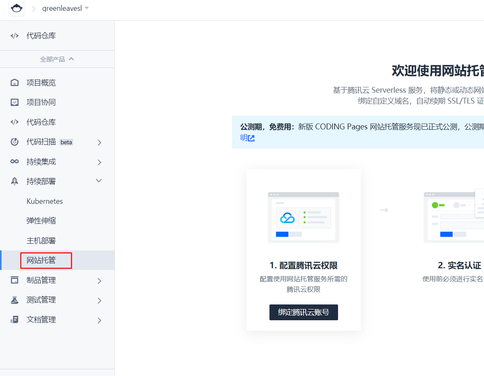484x376 pixels.
Task: Open the external link icon after 明
Action: (x=251, y=139)
